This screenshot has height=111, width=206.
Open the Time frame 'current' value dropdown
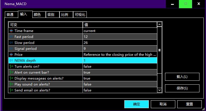click(x=120, y=31)
